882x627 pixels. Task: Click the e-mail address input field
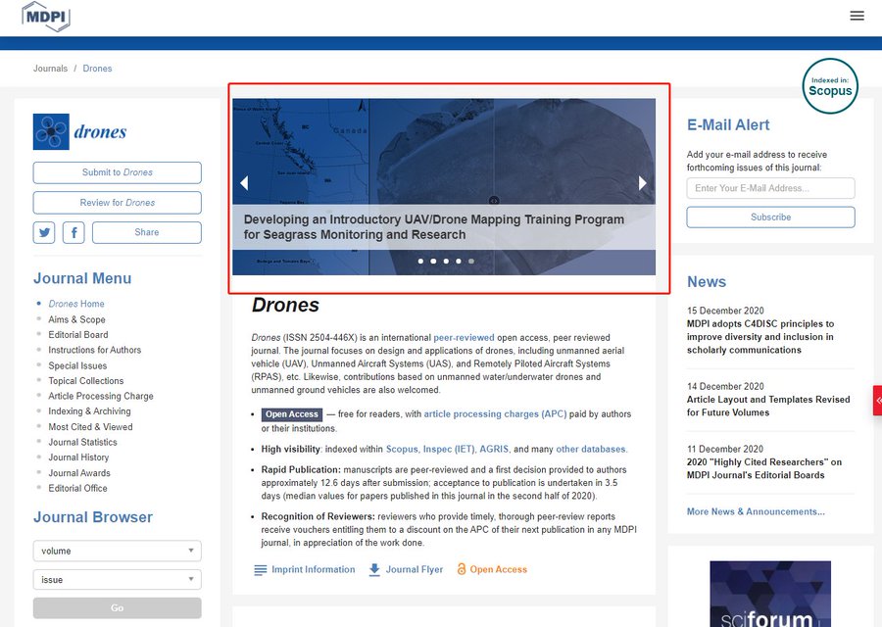click(769, 188)
